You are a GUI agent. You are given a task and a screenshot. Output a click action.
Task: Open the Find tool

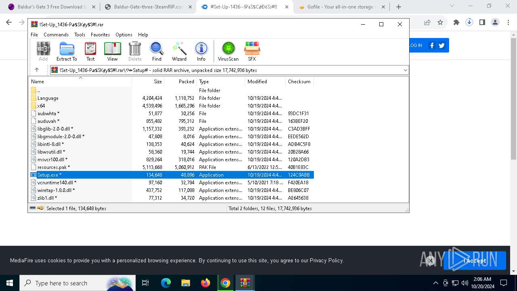157,51
